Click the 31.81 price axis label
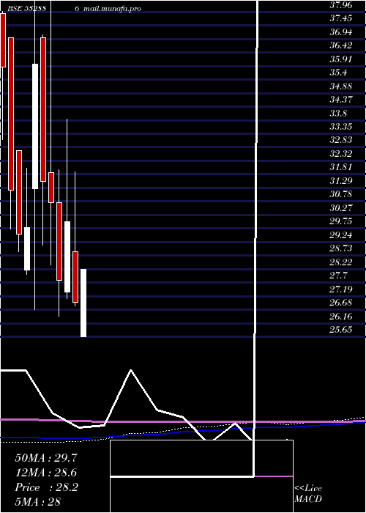 [x=341, y=168]
